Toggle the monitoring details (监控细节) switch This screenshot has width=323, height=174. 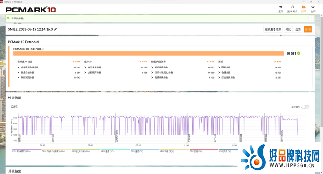(x=305, y=107)
